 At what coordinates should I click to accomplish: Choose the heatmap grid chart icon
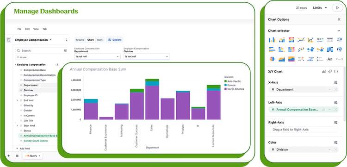[x=330, y=49]
